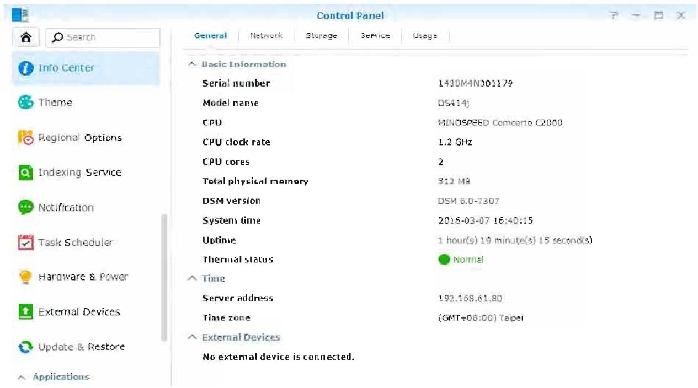Screen dimensions: 698x388
Task: Click the Control Panel app icon in title bar
Action: click(x=20, y=15)
